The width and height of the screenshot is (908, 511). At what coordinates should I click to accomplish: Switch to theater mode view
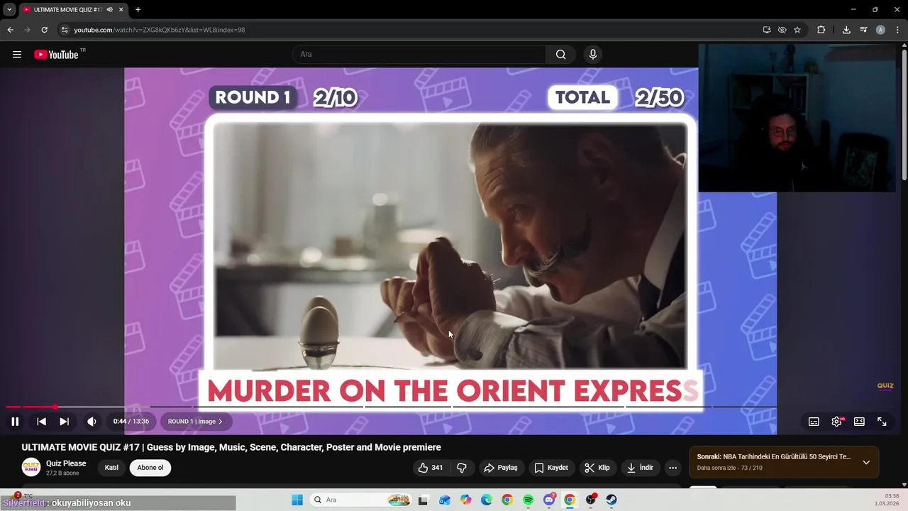coord(859,422)
